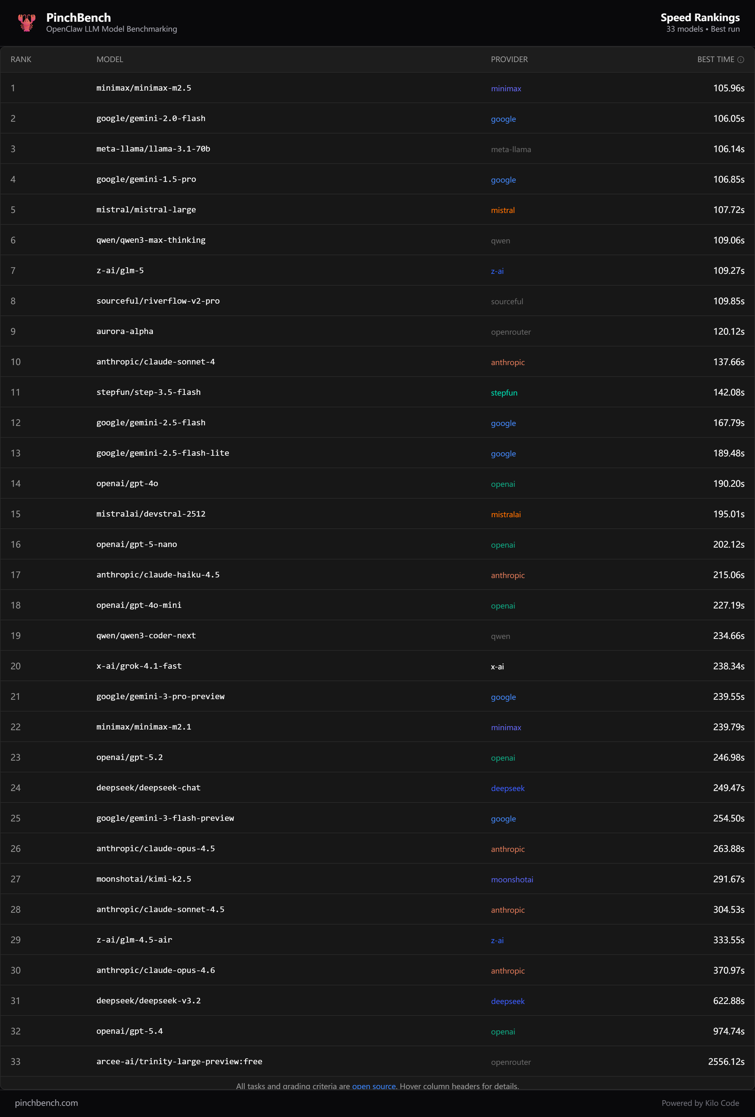Click the PinchBench lobster logo icon
The width and height of the screenshot is (755, 1117).
tap(26, 23)
